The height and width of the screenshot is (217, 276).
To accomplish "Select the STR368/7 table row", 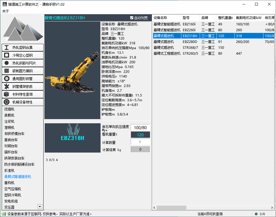I will 213,48.
